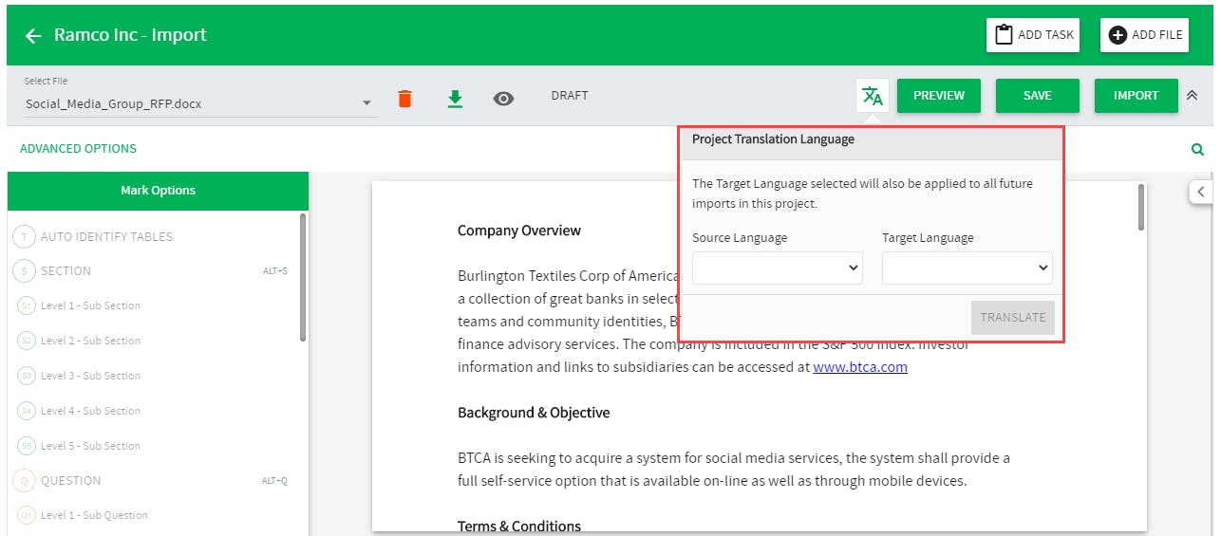Select the Mark Options tab header

click(x=158, y=191)
